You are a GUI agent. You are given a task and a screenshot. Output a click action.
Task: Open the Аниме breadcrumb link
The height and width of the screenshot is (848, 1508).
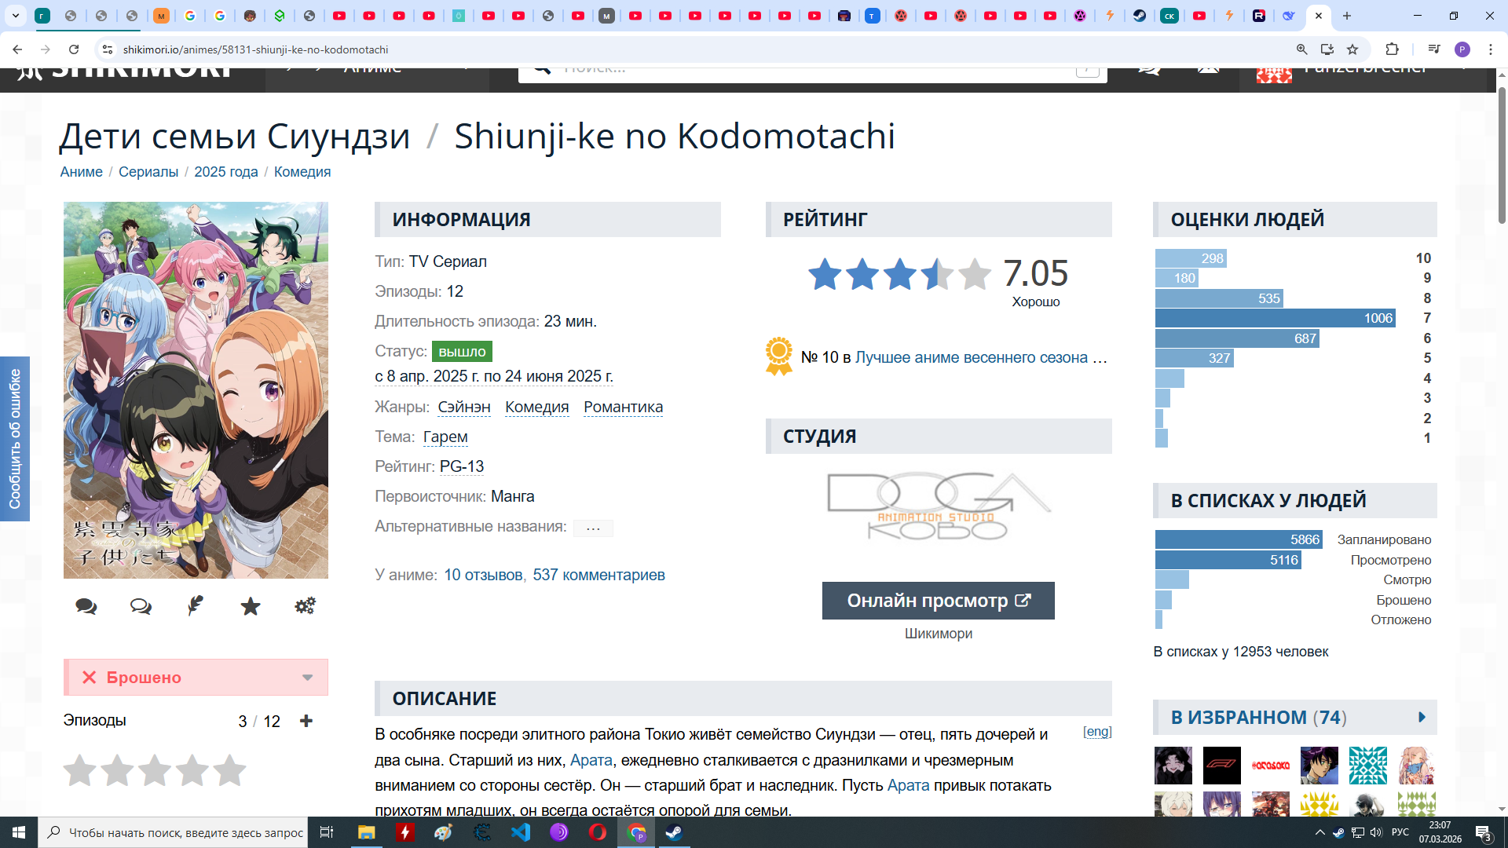[82, 172]
